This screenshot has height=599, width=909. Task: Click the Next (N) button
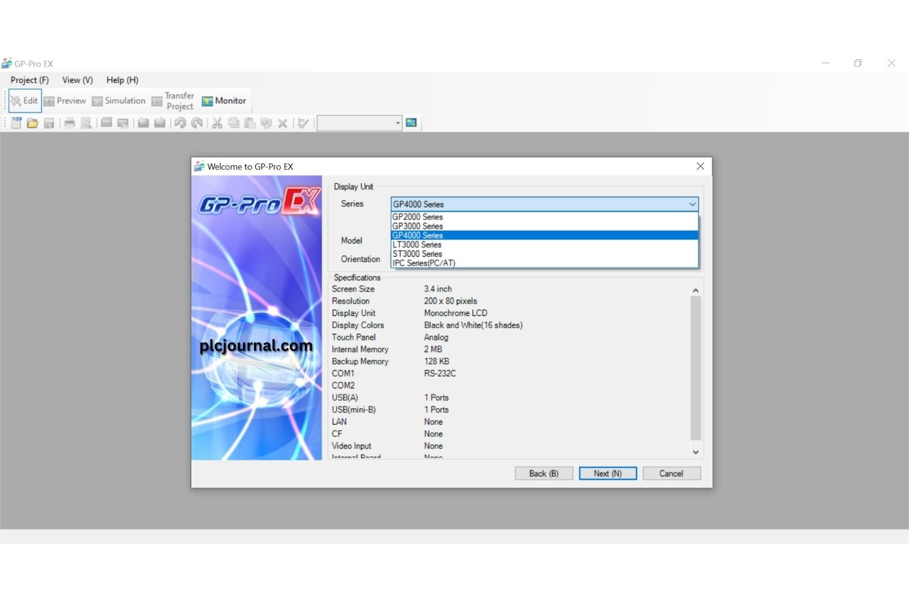pos(608,474)
